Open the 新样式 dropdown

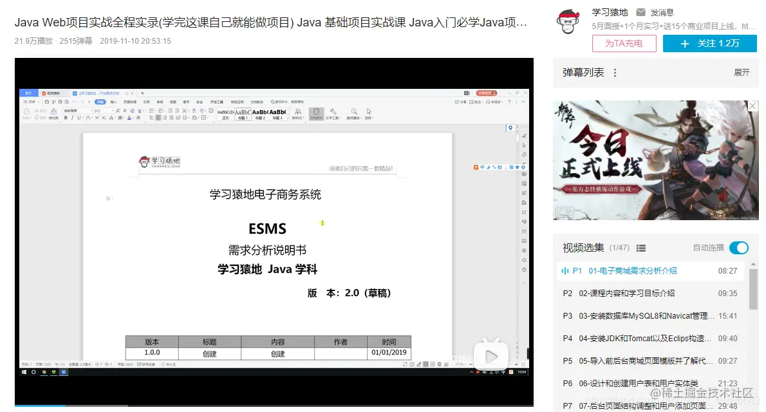click(x=298, y=114)
